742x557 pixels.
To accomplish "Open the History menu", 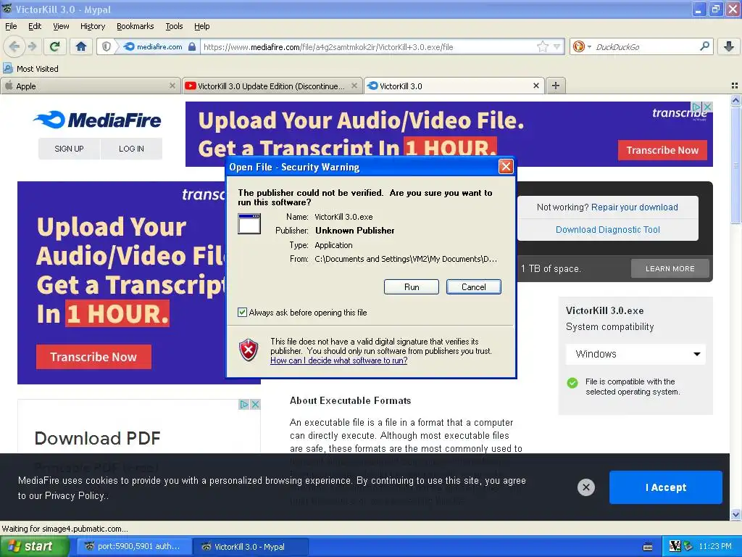I will (x=93, y=26).
